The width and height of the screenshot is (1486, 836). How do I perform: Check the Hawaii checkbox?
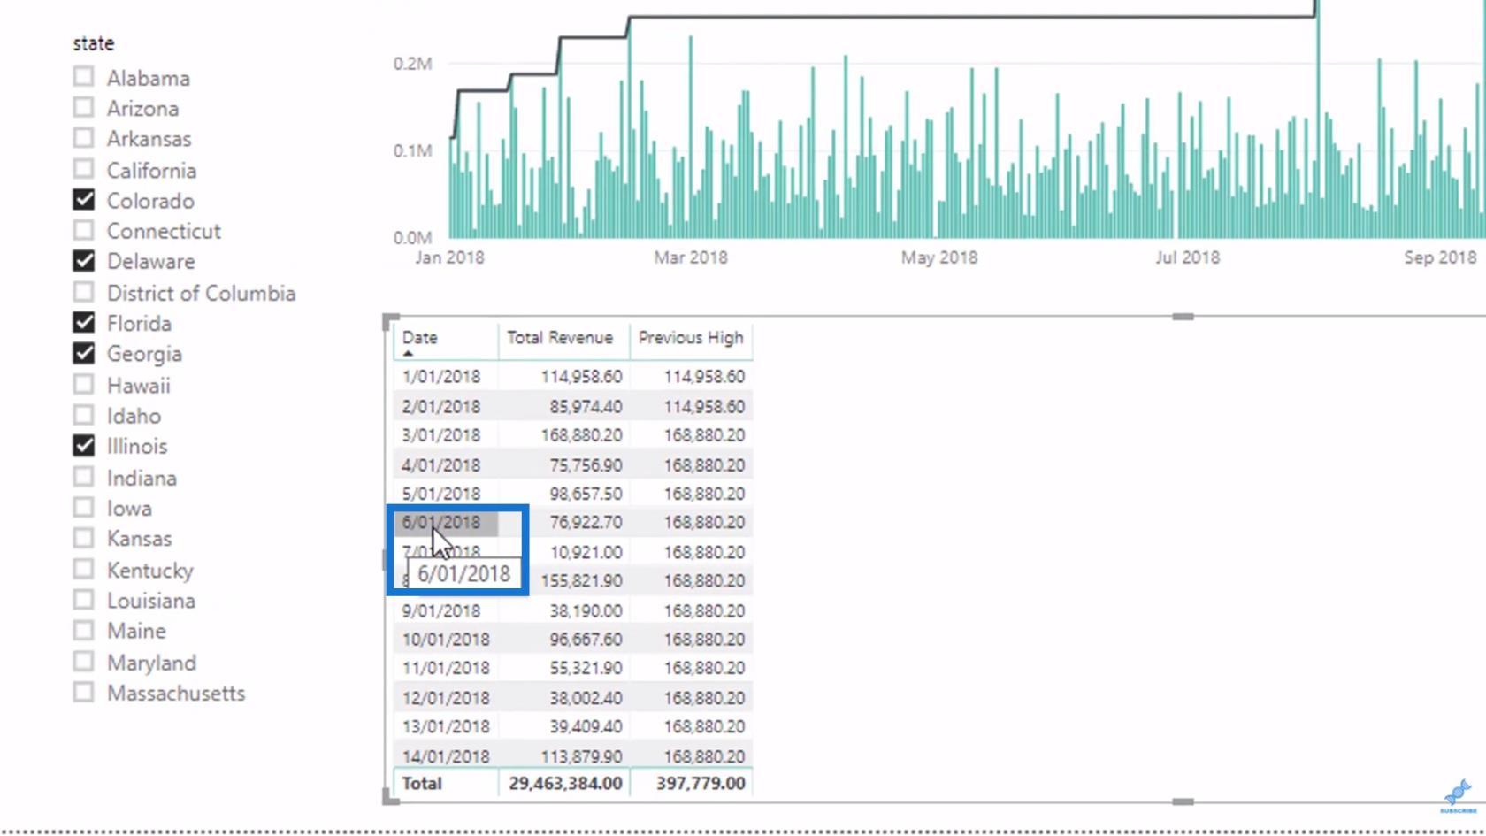83,385
